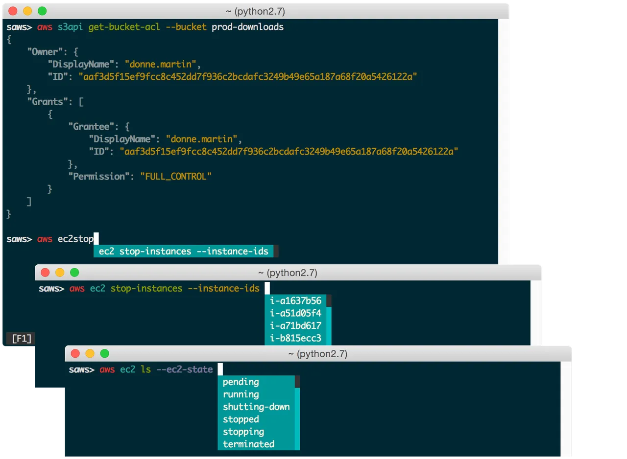Click the instance ID completion list scrollbar
The image size is (627, 459).
(329, 320)
